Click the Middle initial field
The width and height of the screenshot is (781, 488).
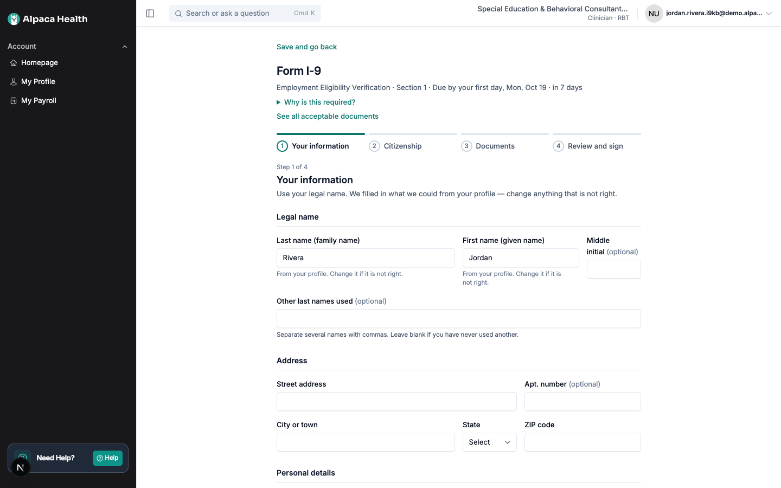tap(614, 269)
